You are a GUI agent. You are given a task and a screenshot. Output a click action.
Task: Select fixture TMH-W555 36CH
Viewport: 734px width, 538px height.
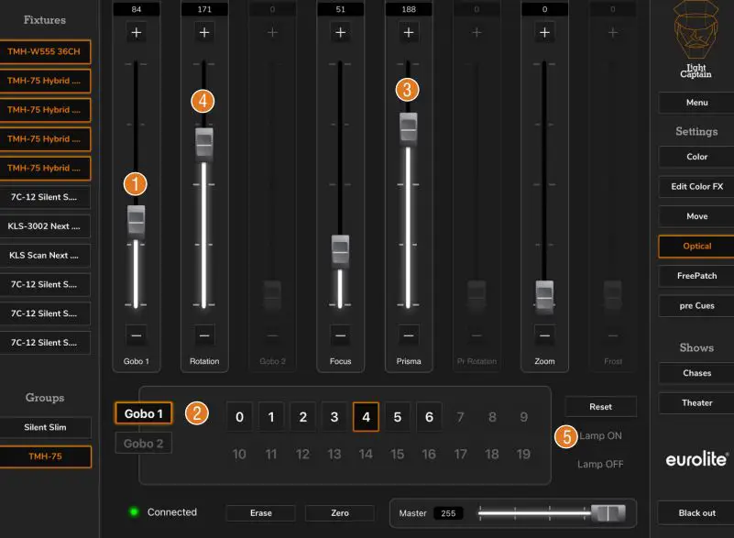(x=45, y=51)
